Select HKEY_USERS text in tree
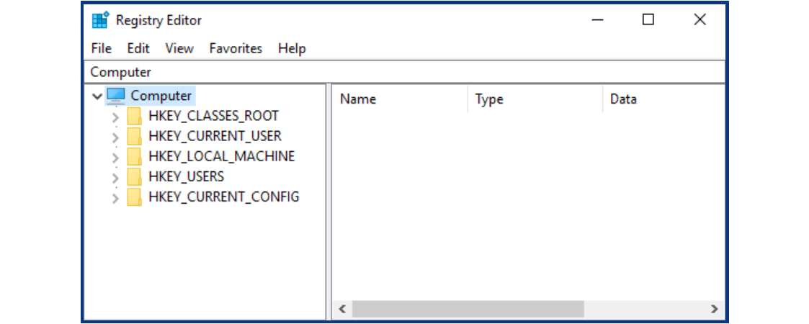Image resolution: width=809 pixels, height=324 pixels. 187,176
